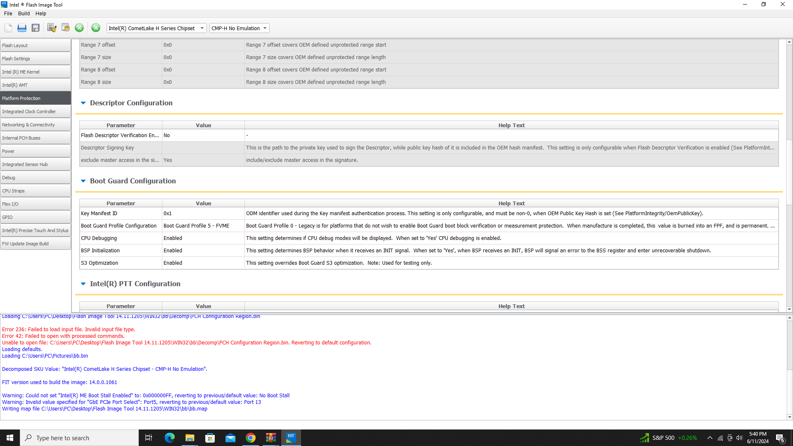Select the Range 7 offset value cell
The height and width of the screenshot is (446, 793).
click(203, 45)
